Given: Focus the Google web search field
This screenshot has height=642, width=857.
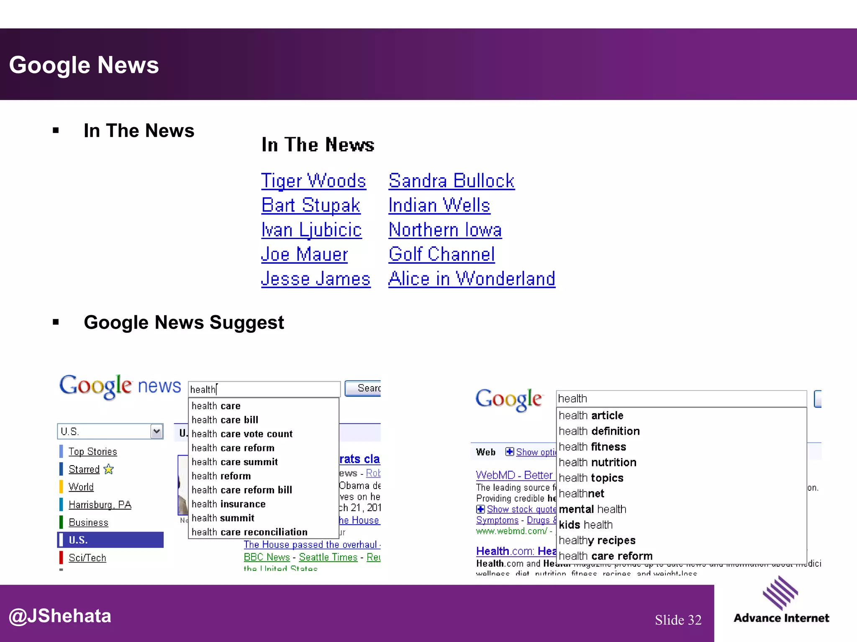Looking at the screenshot, I should tap(681, 399).
